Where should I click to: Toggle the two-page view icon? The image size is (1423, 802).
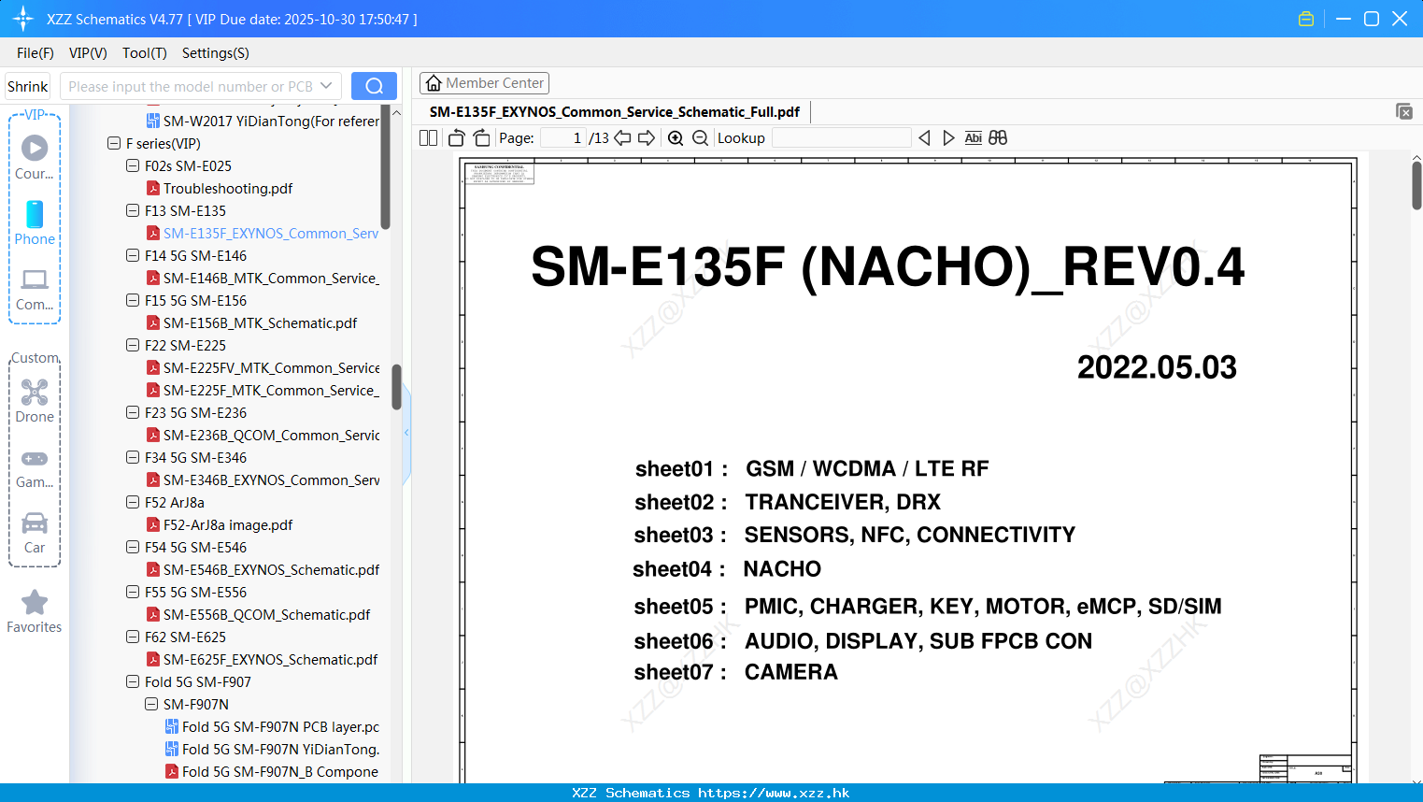(x=428, y=138)
